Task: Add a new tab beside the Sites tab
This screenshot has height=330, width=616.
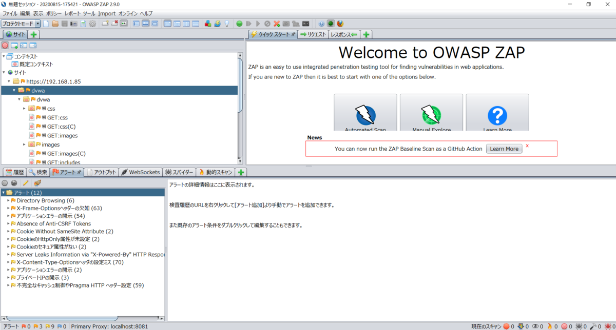Action: (x=33, y=34)
